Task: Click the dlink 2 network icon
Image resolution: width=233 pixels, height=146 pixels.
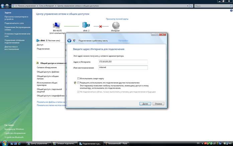Action: click(86, 25)
